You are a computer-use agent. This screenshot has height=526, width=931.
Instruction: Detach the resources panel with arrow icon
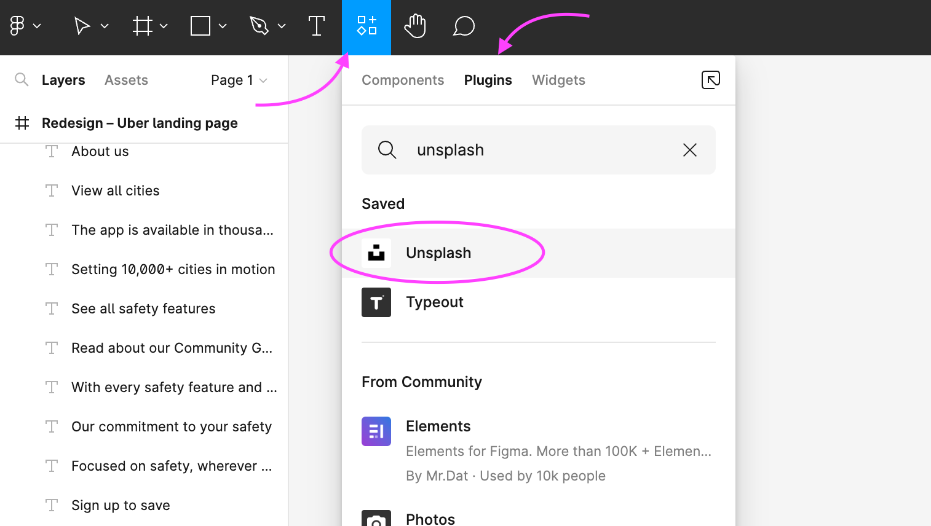pos(711,80)
